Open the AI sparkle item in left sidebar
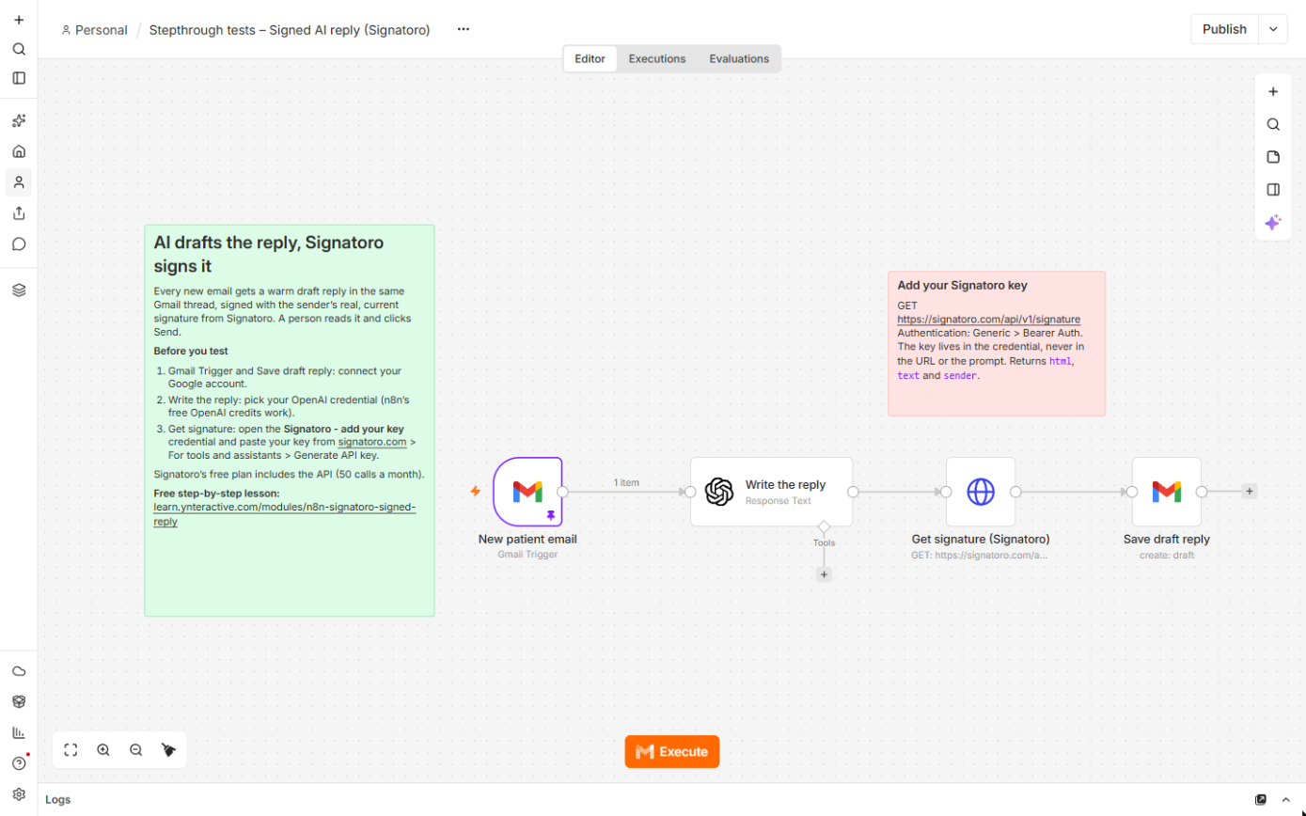Viewport: 1306px width, 816px height. click(19, 121)
